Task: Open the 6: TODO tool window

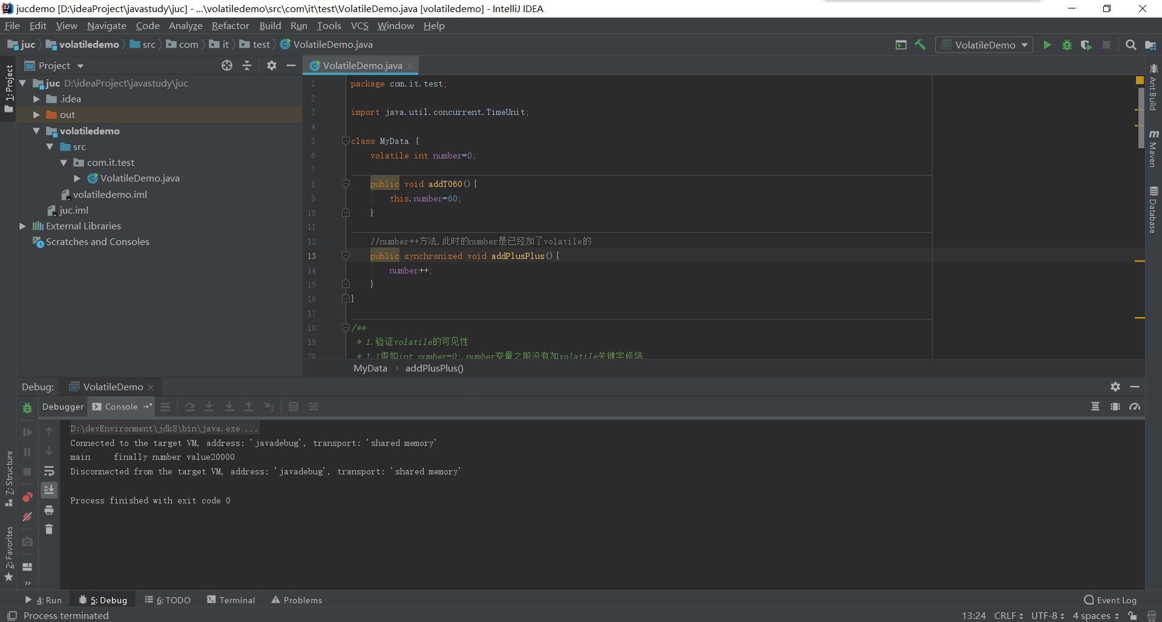Action: (x=168, y=600)
